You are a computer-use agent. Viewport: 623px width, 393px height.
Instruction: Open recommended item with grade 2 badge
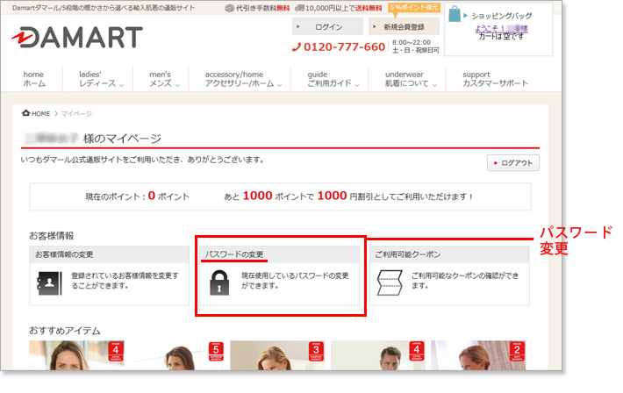(x=478, y=355)
